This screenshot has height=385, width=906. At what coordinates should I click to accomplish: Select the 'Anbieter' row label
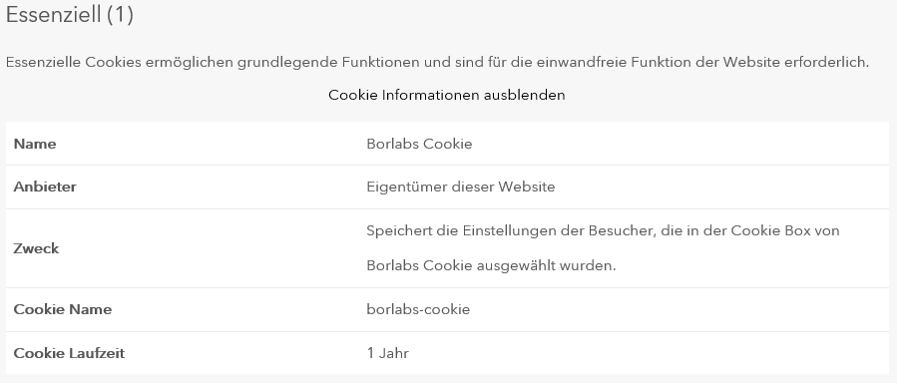(45, 188)
